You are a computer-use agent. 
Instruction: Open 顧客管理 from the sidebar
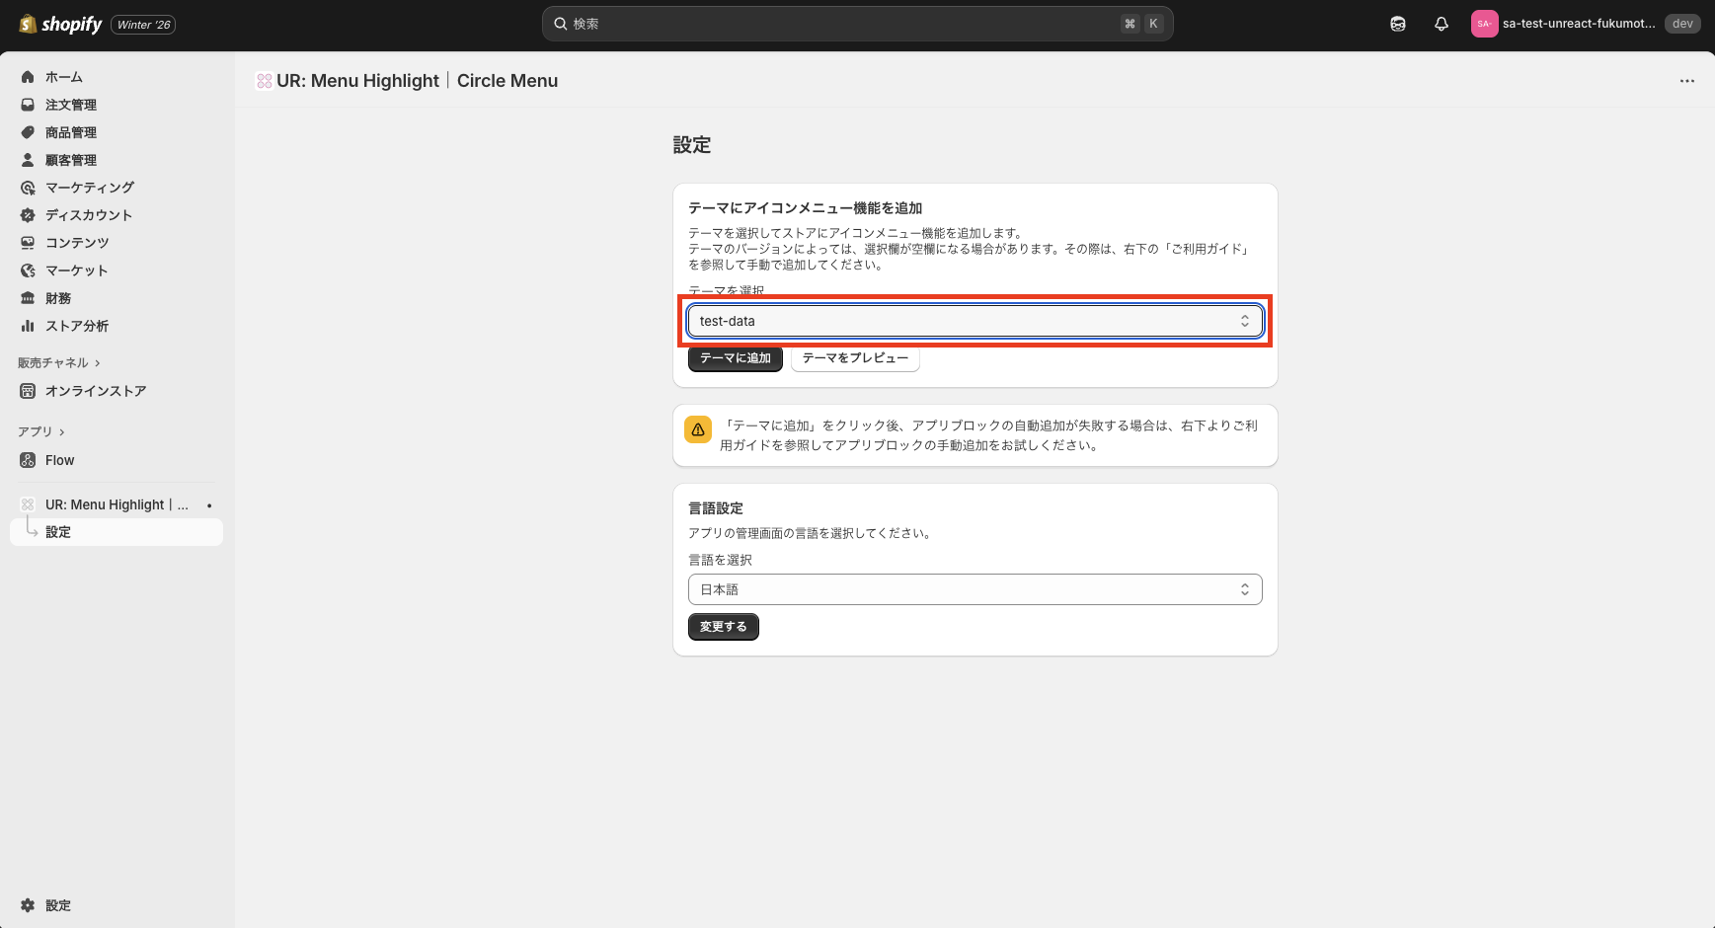click(70, 159)
